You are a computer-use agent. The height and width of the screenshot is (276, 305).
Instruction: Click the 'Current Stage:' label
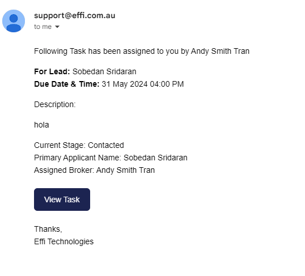[60, 145]
